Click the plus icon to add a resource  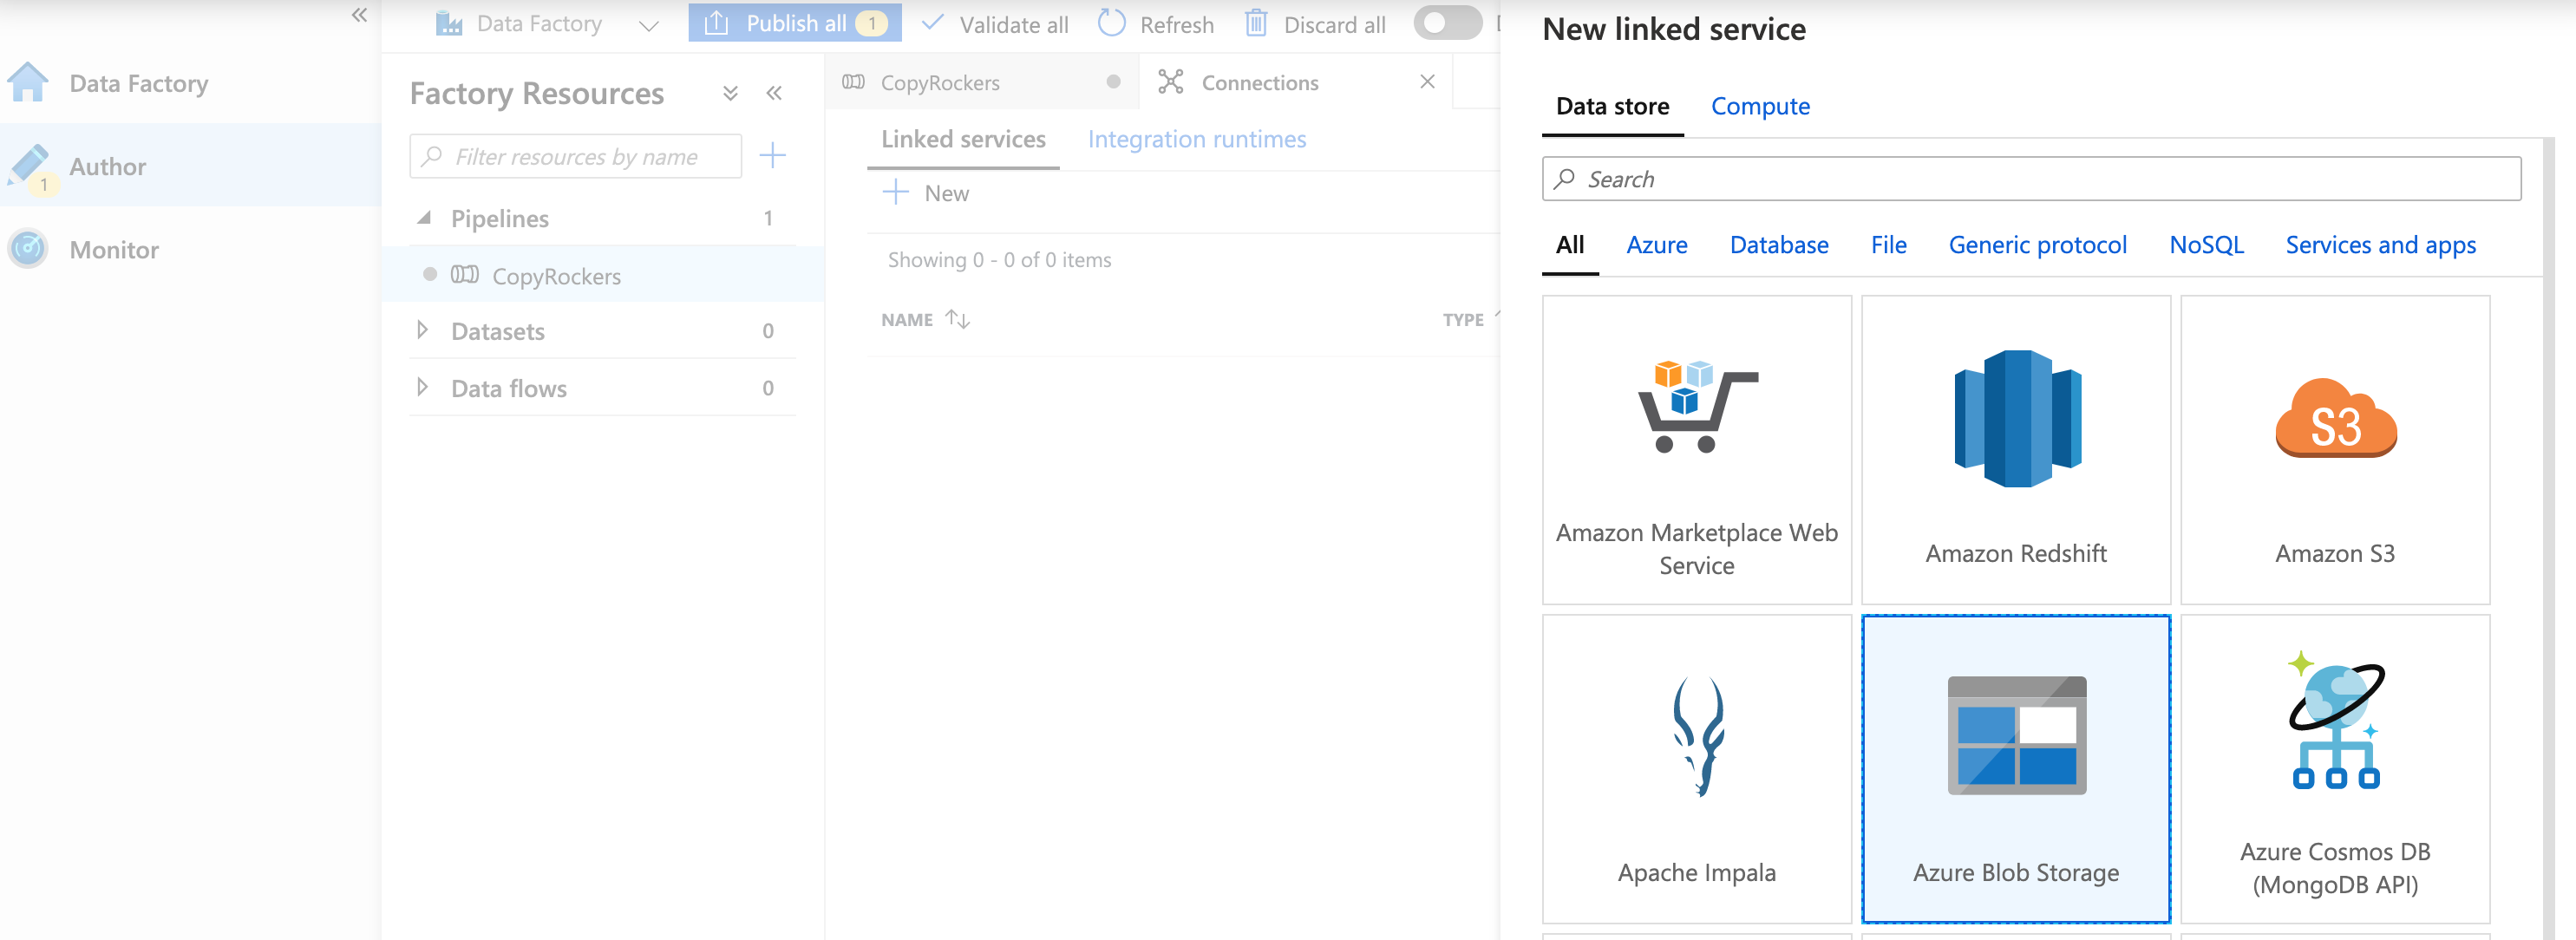(773, 155)
